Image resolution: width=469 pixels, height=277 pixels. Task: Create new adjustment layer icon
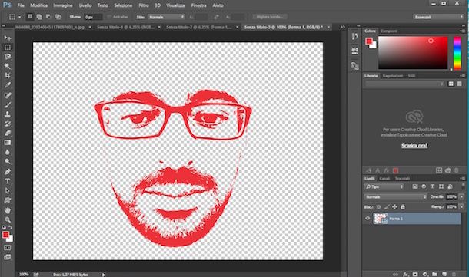(425, 274)
